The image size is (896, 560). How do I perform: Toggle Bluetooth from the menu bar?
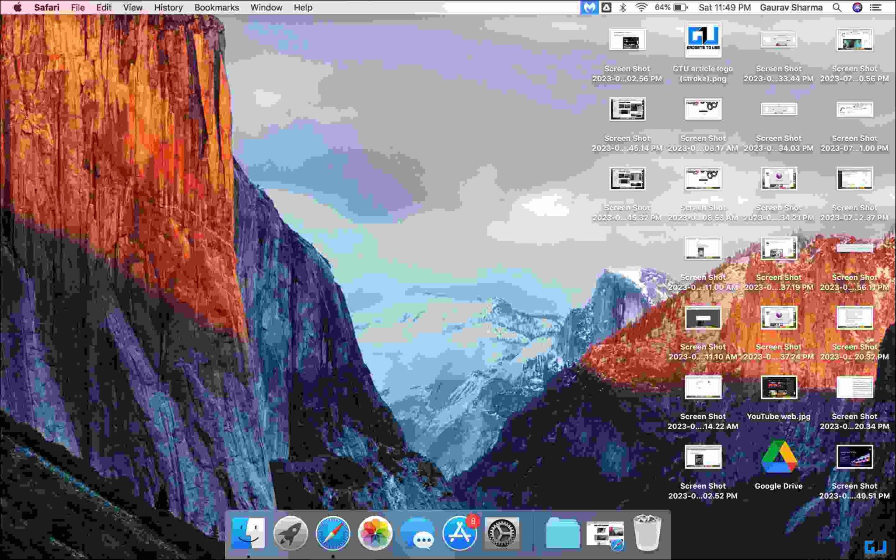point(623,7)
